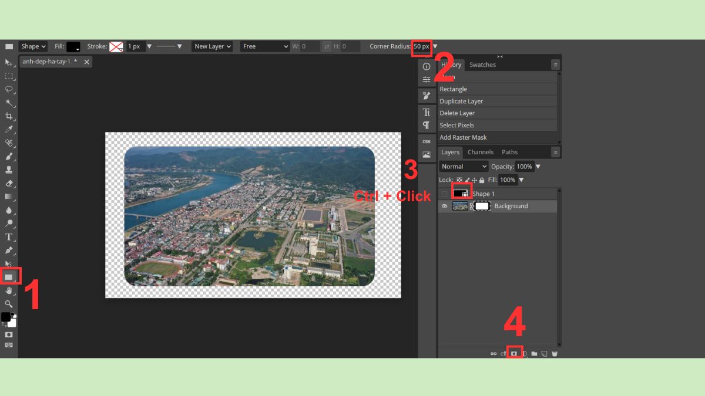705x396 pixels.
Task: Pick the Type tool in toolbar
Action: tap(9, 237)
